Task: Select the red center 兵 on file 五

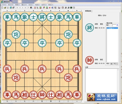Action: (42, 69)
